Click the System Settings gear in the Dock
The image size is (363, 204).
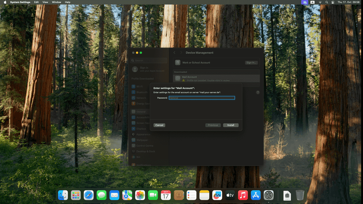[x=269, y=195]
